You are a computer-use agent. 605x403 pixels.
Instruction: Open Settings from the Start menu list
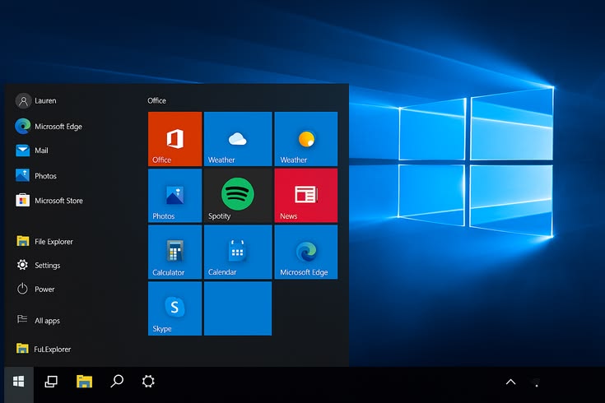coord(38,266)
